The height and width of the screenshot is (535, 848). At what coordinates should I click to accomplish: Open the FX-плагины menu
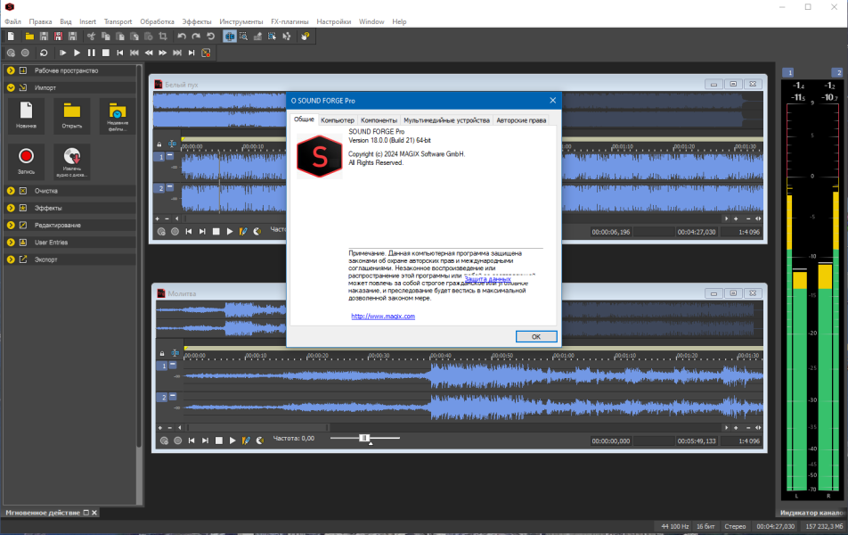pyautogui.click(x=289, y=21)
